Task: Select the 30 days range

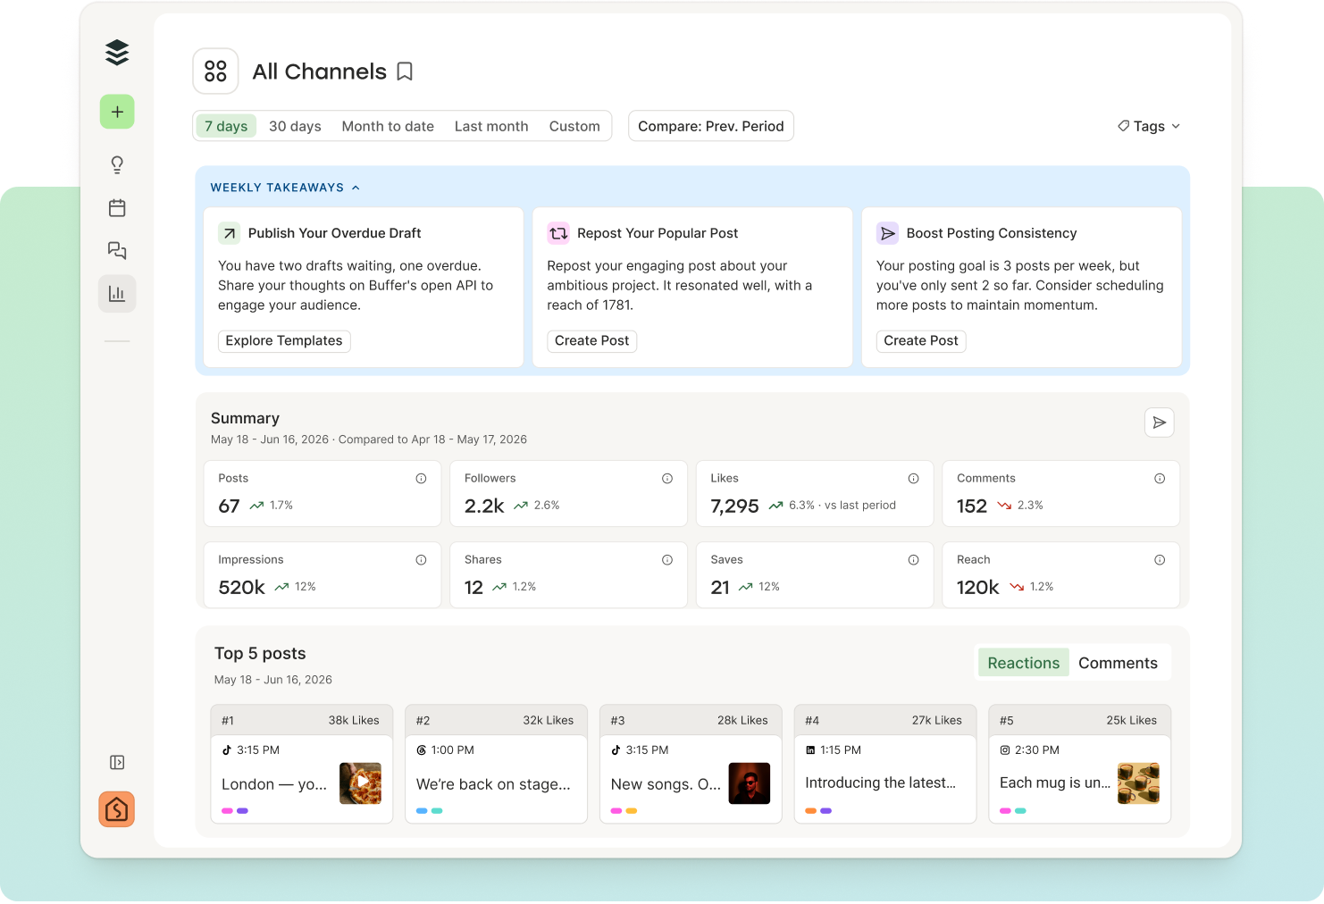Action: tap(295, 126)
